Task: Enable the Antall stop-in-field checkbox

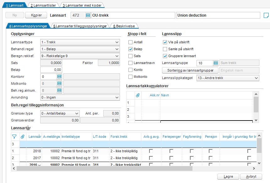Action: 131,42
